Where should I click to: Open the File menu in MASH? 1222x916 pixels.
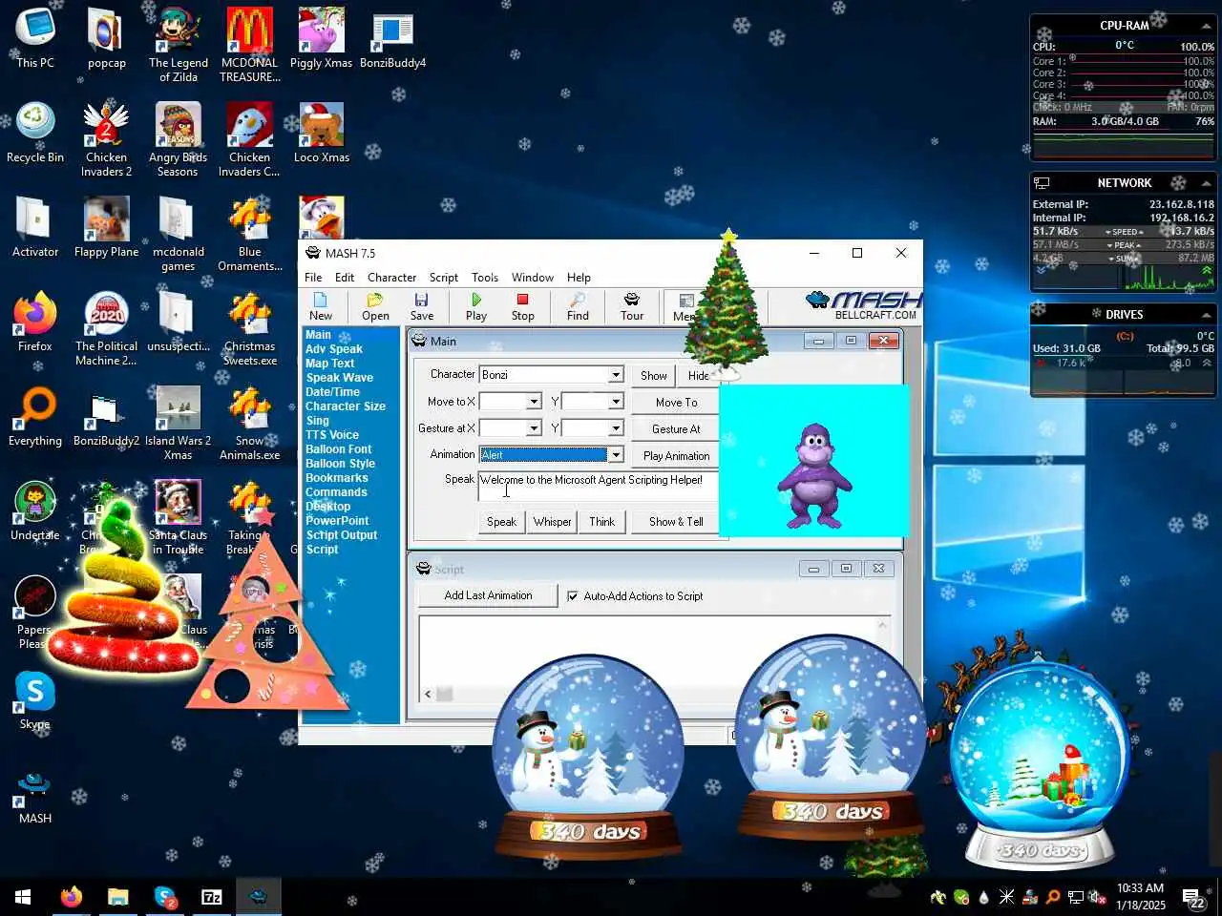313,278
